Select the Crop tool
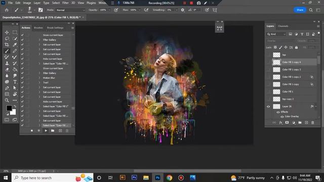 click(7, 45)
